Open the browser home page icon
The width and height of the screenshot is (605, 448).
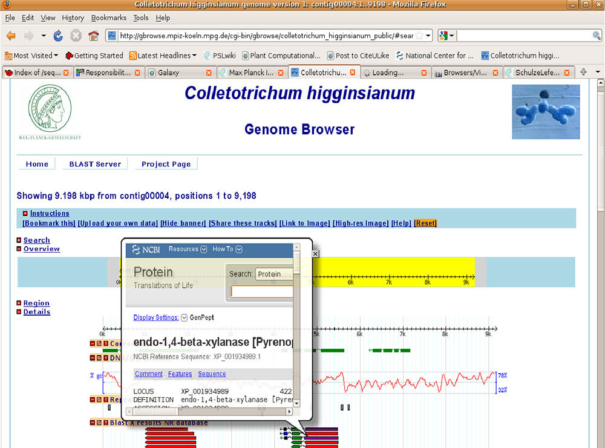coord(94,36)
